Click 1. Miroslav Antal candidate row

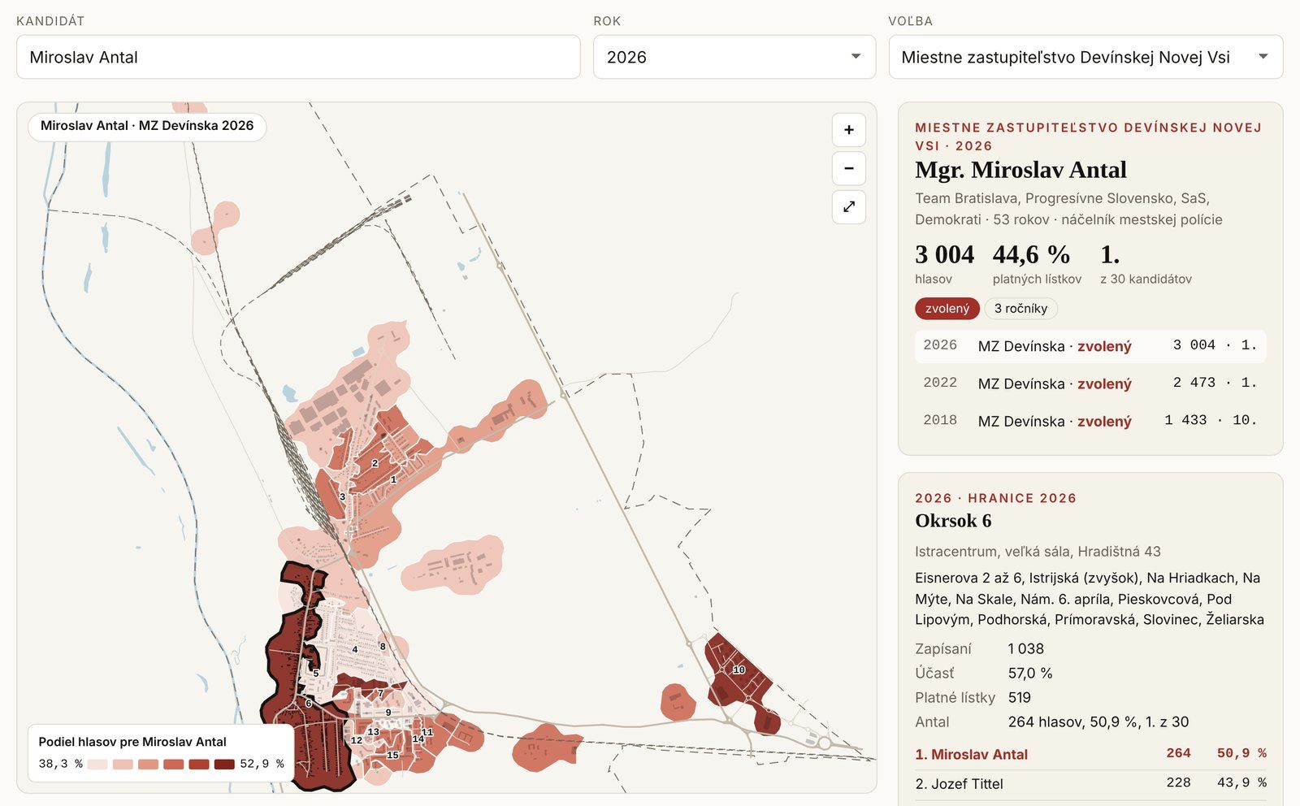point(1090,754)
